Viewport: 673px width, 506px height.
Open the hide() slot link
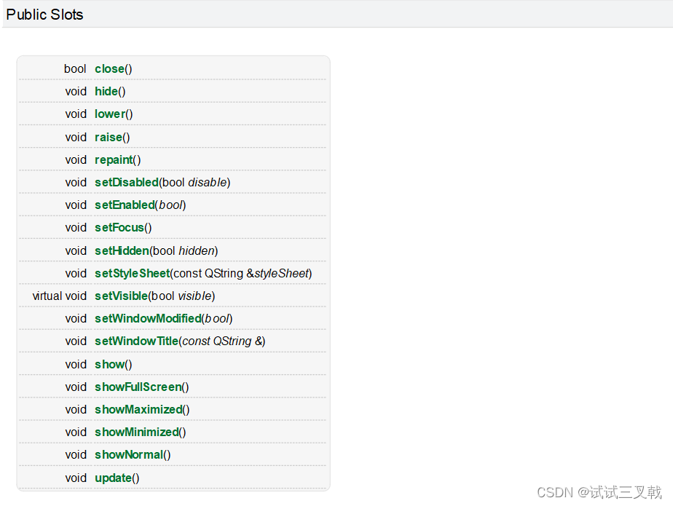tap(106, 92)
